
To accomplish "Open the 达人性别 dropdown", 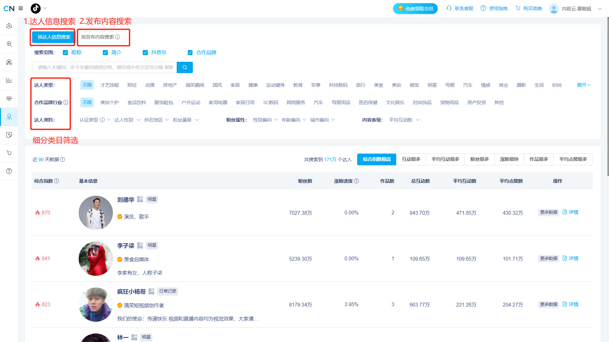I will click(127, 120).
